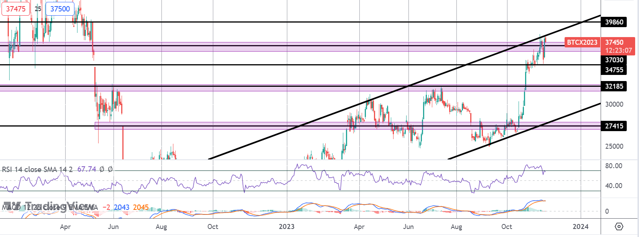This screenshot has height=237, width=639.
Task: Select the 37030 price level label
Action: (x=614, y=60)
